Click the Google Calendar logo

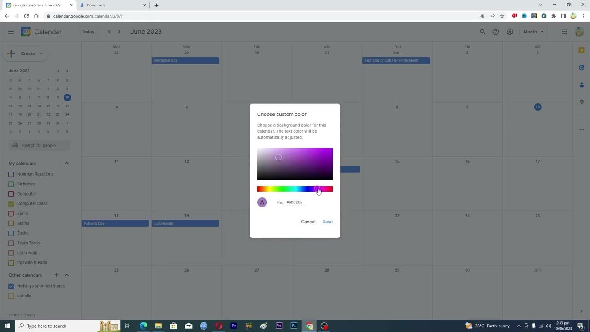point(26,32)
